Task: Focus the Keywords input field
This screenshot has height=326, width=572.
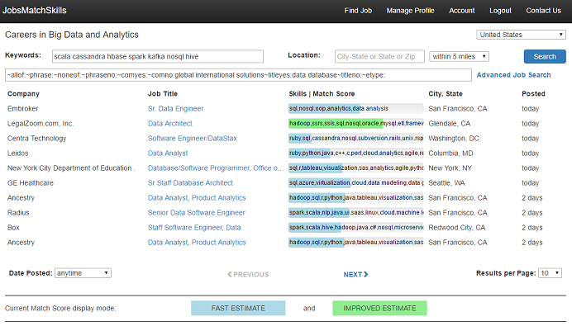Action: 158,56
